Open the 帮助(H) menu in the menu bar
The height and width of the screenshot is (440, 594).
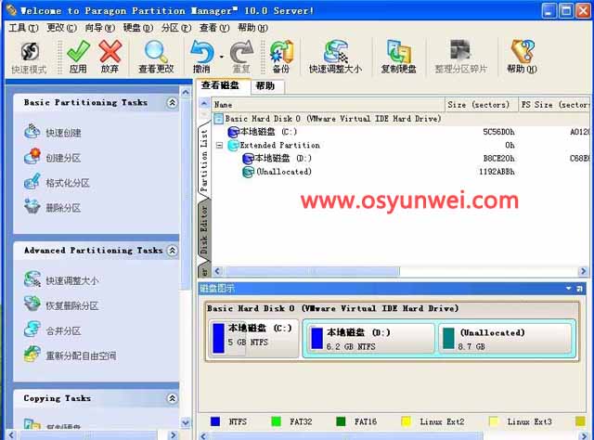252,28
